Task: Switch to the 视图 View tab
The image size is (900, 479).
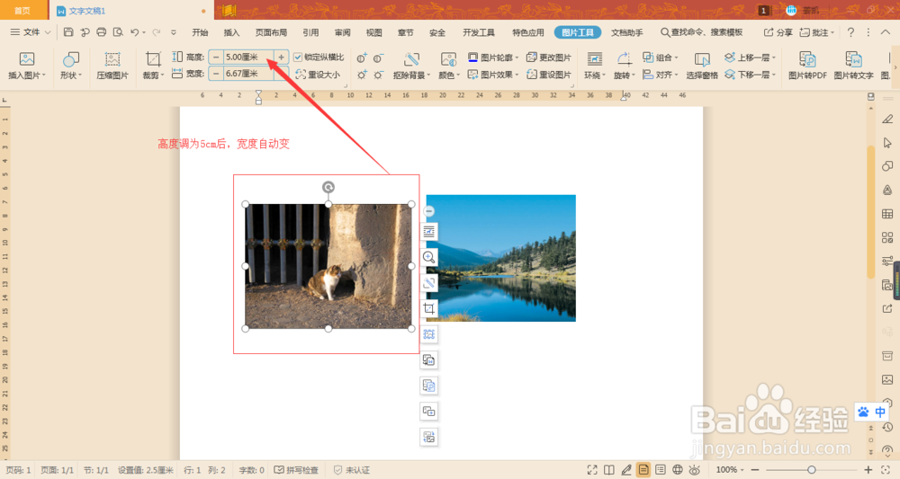Action: click(x=374, y=32)
